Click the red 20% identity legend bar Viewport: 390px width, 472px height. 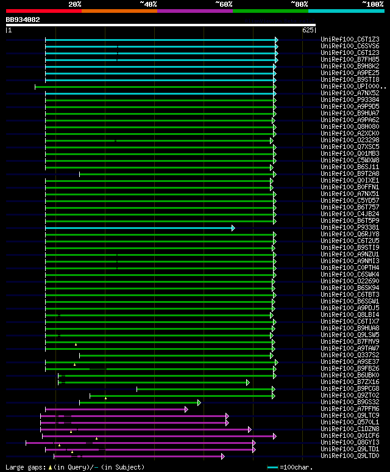pos(43,11)
